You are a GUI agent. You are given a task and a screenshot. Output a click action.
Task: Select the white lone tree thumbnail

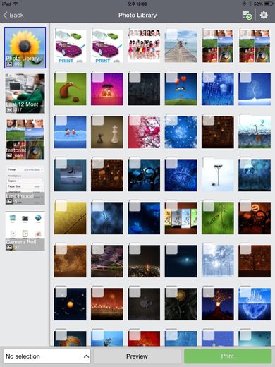(218, 175)
